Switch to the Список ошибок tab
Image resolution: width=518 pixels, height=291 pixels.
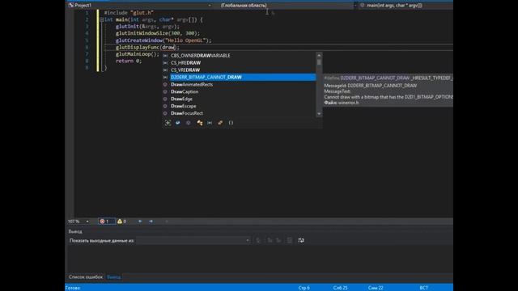pyautogui.click(x=86, y=277)
